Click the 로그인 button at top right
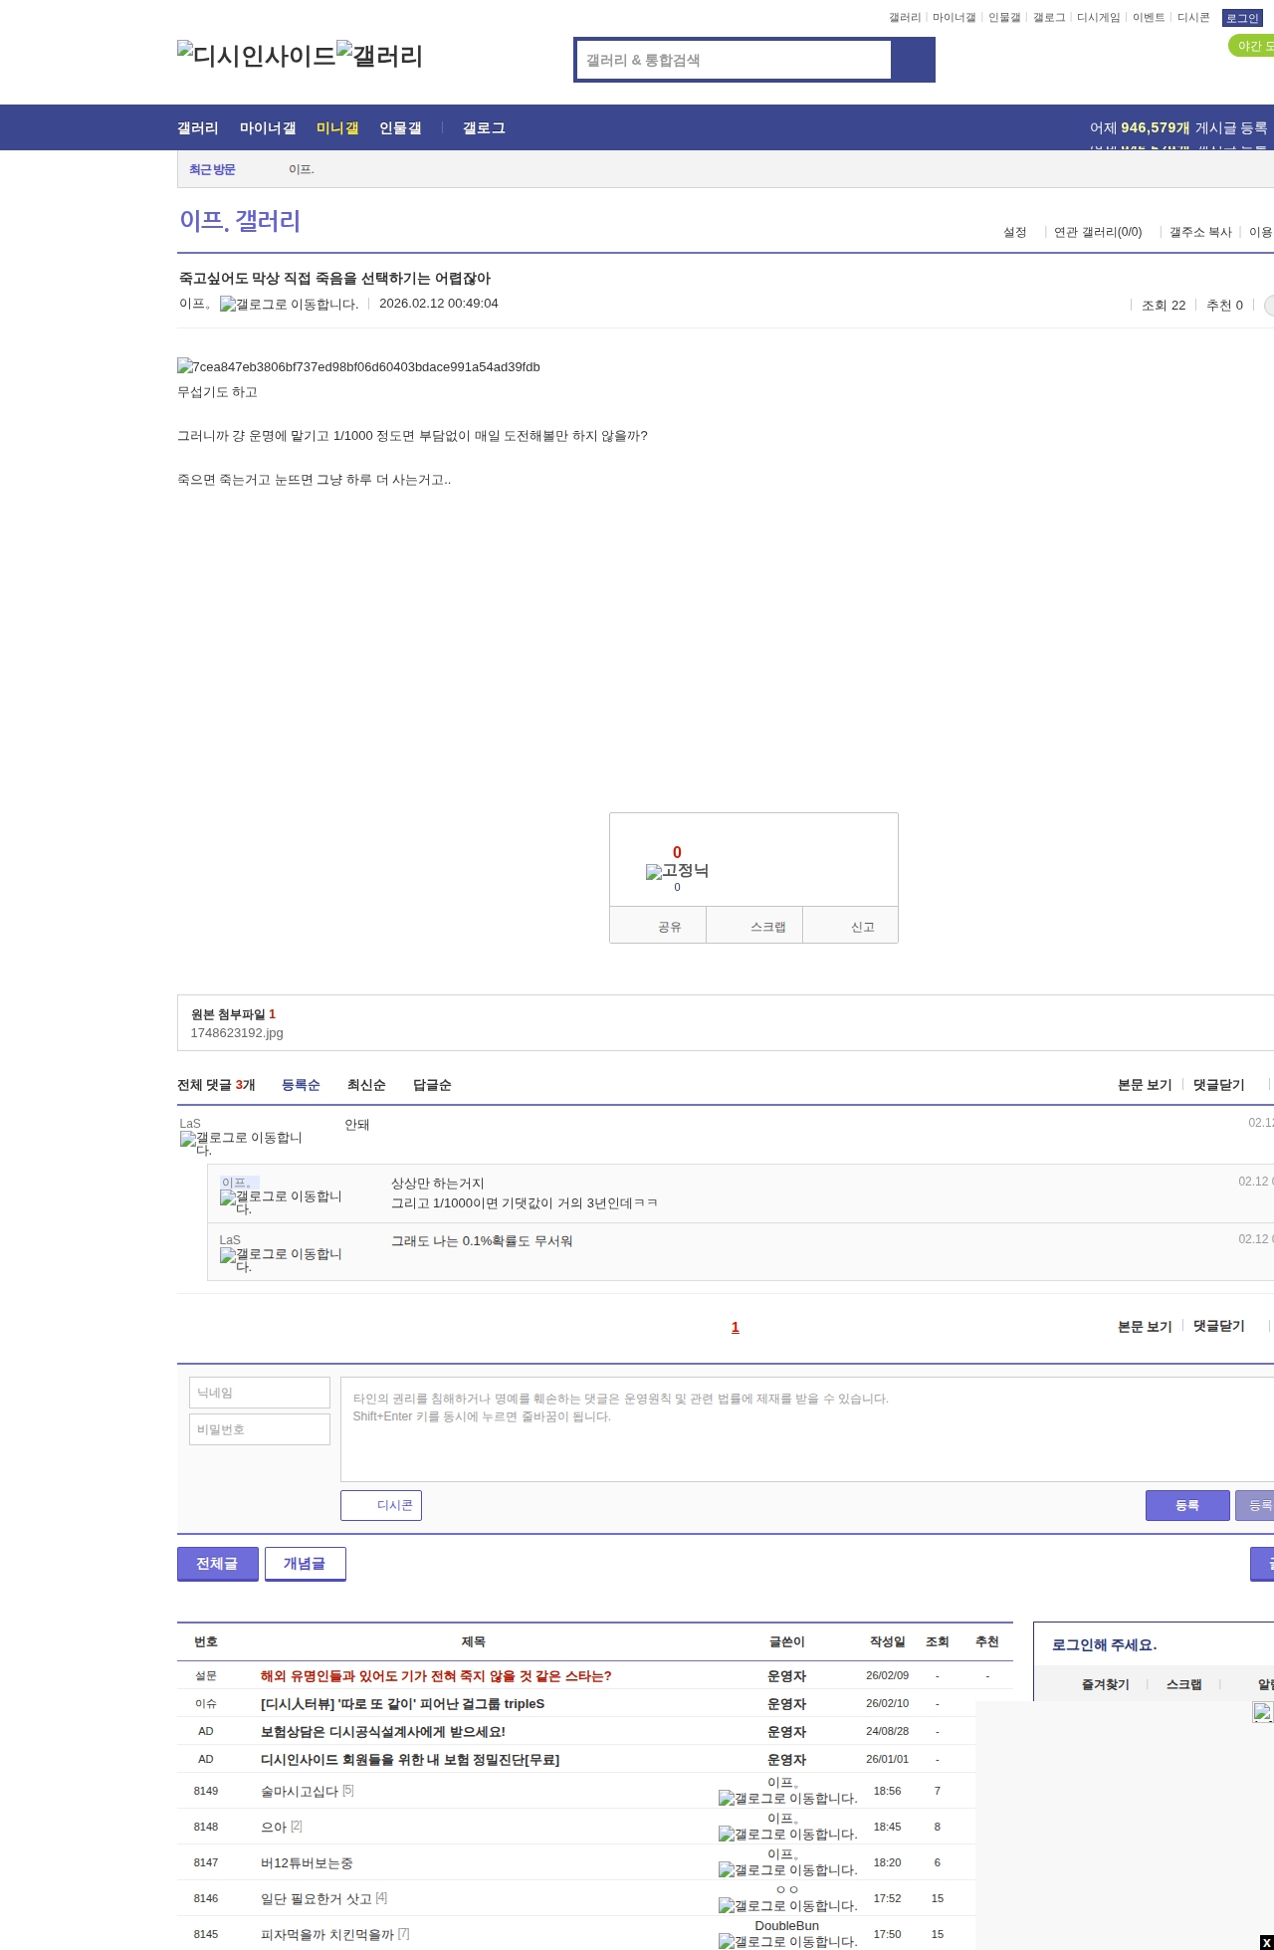1274x1950 pixels. coord(1242,18)
